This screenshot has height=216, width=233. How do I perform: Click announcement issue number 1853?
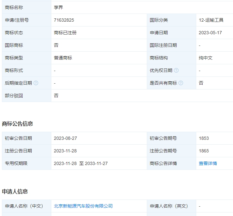[204, 138]
